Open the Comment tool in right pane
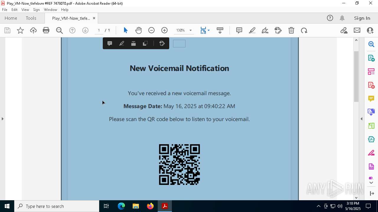Screen dimensions: 378x212 pos(371,99)
